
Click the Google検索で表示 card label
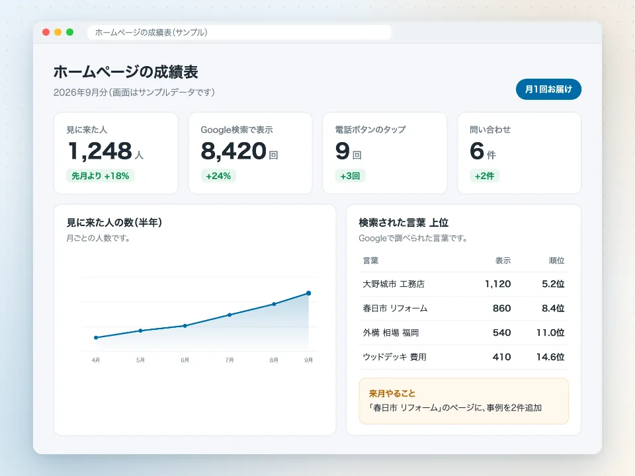237,130
